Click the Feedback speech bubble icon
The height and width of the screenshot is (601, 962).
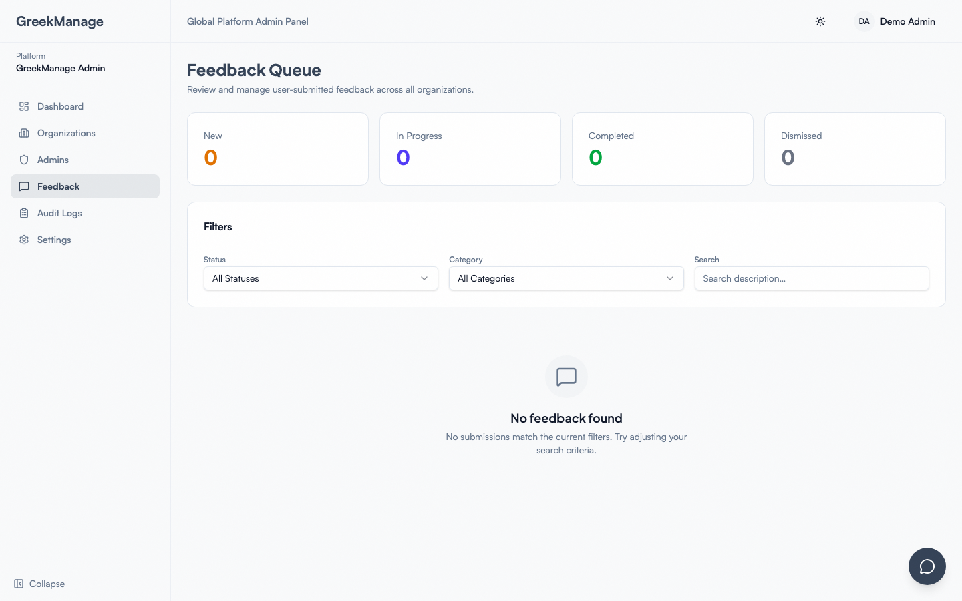[x=24, y=186]
